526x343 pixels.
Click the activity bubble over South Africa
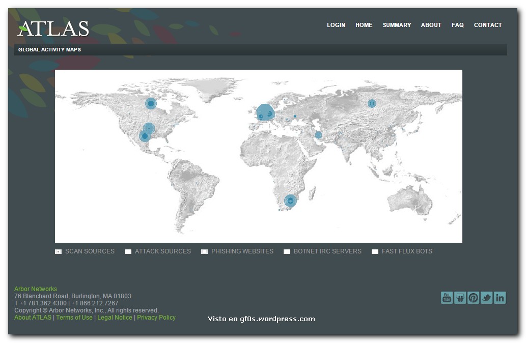coord(290,201)
